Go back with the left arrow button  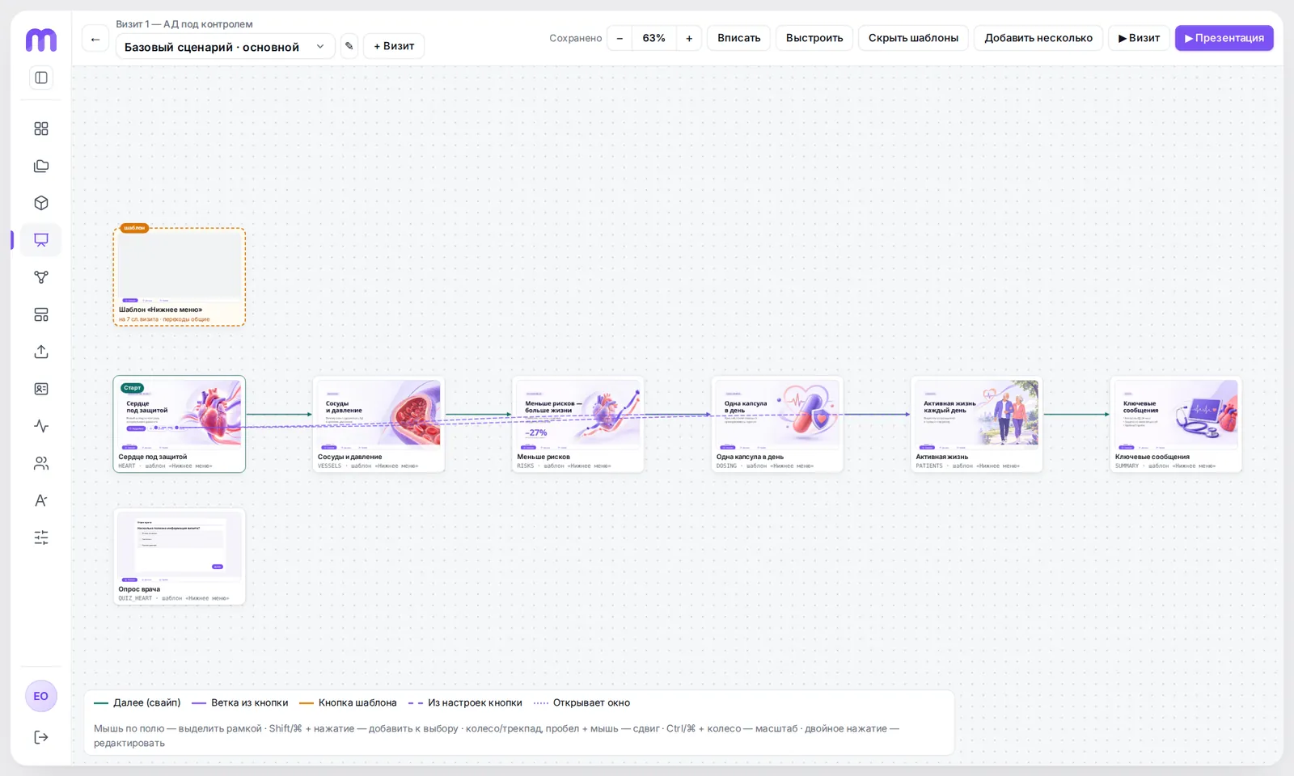95,39
